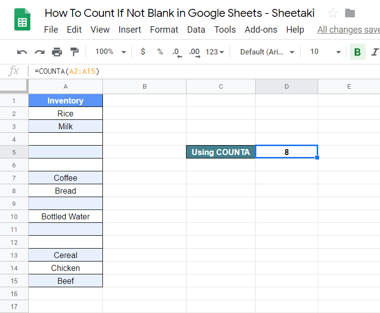Select the Inventory header cell
The height and width of the screenshot is (313, 380).
tap(65, 101)
